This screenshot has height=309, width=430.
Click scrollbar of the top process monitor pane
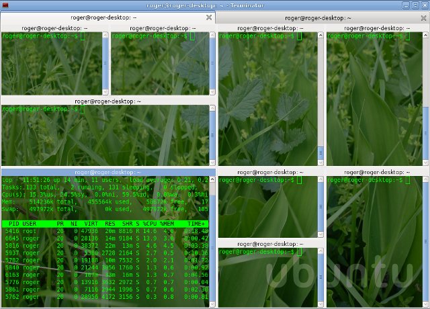click(212, 242)
